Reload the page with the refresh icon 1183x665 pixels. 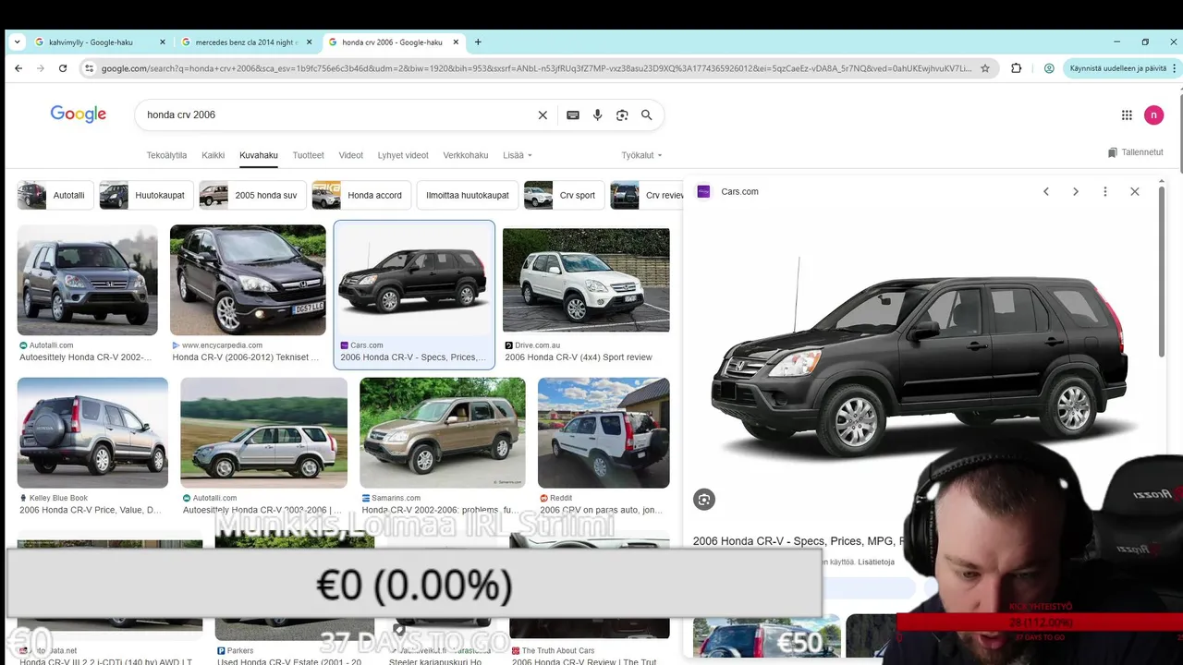63,68
